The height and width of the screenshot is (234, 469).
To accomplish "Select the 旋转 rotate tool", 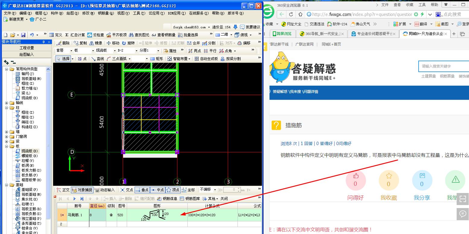I will coord(128,43).
